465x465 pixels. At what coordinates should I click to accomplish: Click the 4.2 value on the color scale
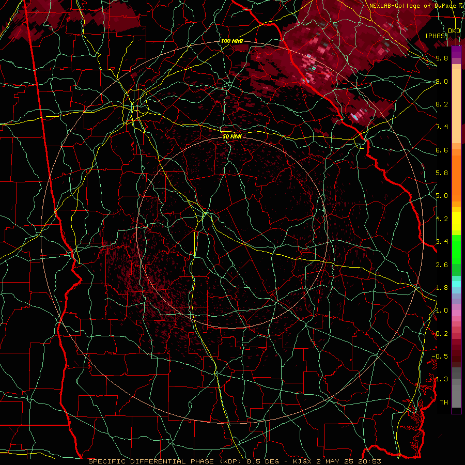[442, 219]
